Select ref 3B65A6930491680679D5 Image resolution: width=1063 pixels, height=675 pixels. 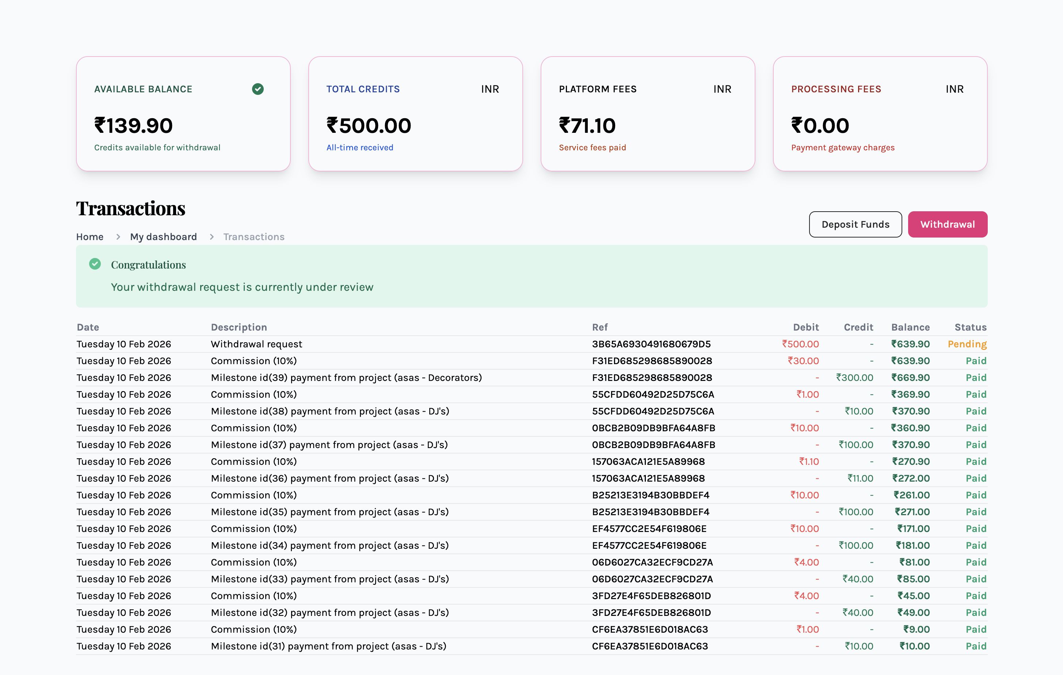pos(651,344)
